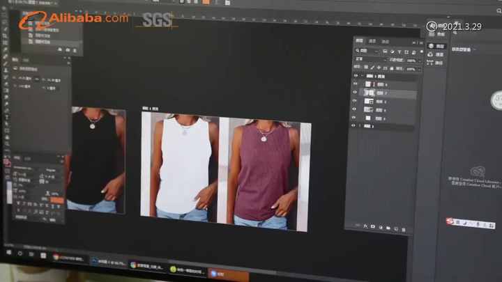Select the Clone Stamp tool

[x=6, y=70]
